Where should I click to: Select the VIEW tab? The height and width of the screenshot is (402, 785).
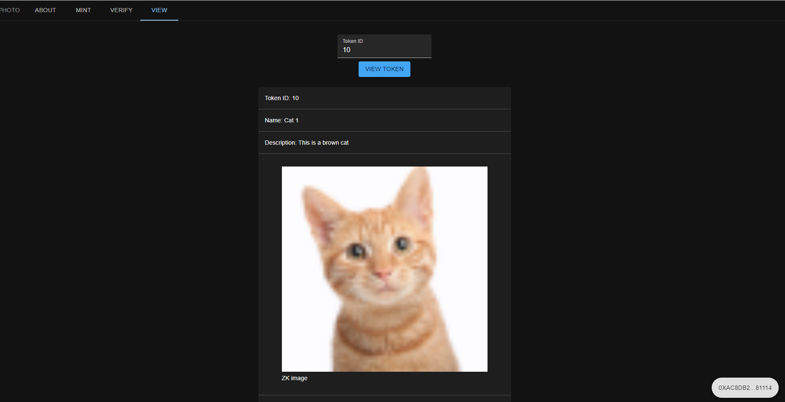point(159,10)
